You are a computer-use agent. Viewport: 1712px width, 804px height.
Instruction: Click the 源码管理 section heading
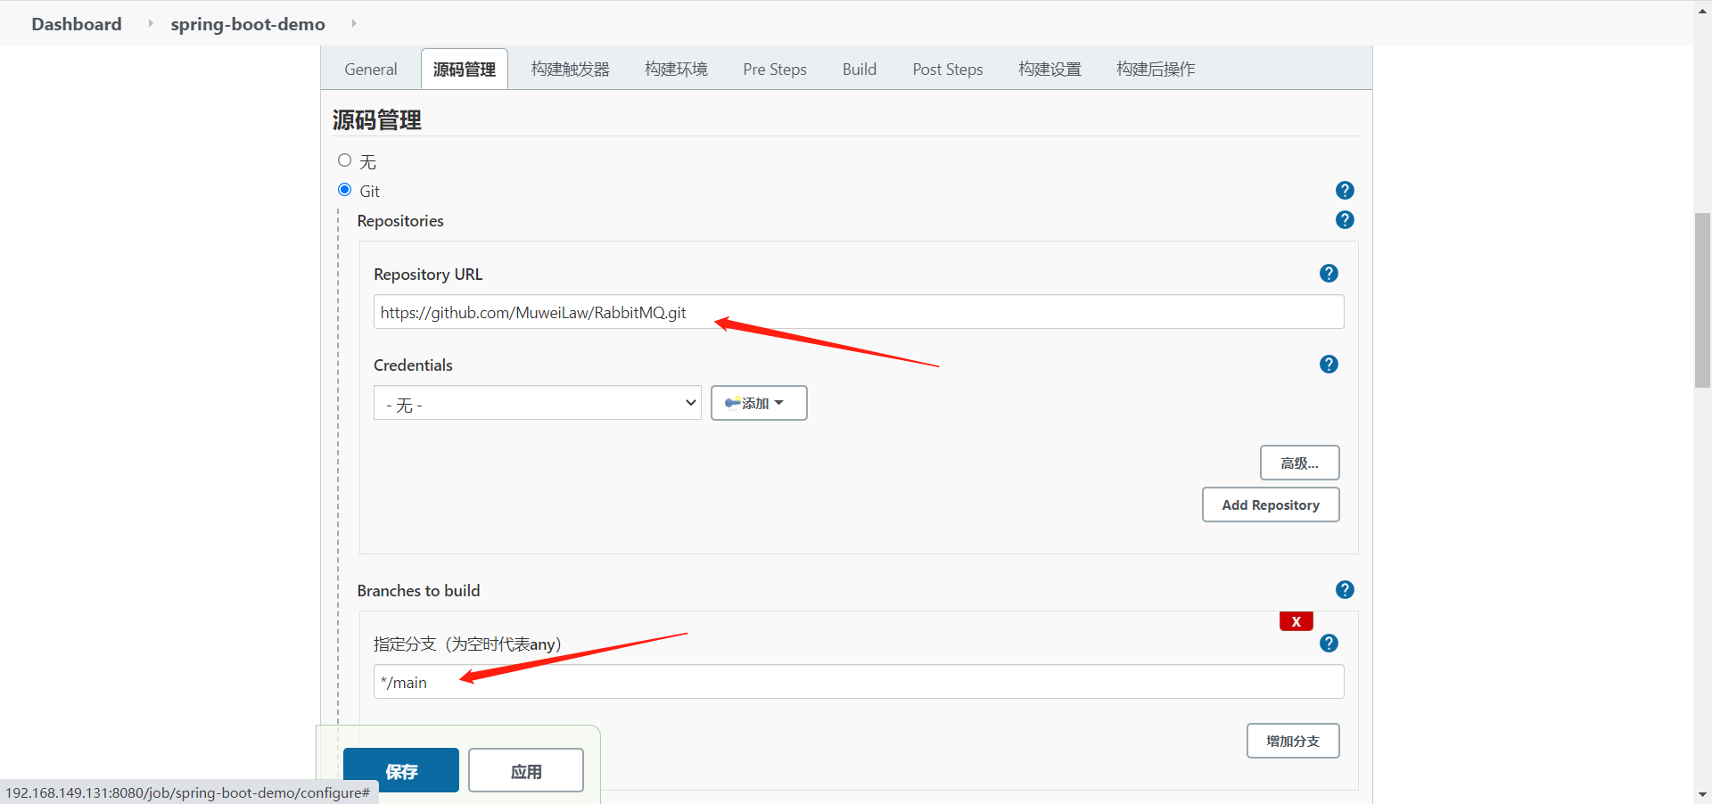tap(377, 119)
